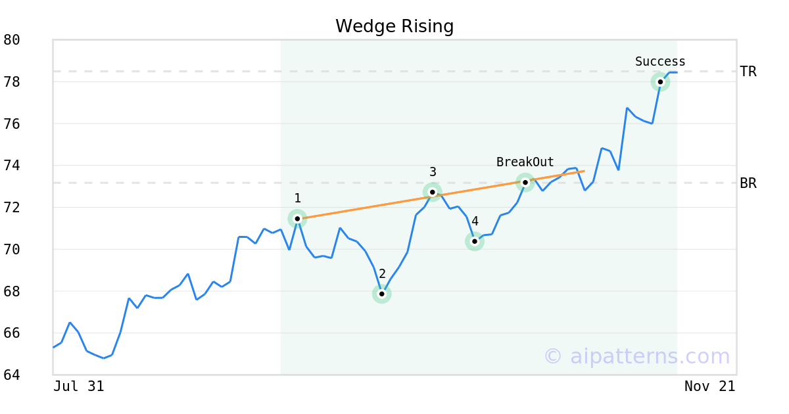This screenshot has height=414, width=789.
Task: Click the Jul 31 start date label
Action: click(x=79, y=386)
